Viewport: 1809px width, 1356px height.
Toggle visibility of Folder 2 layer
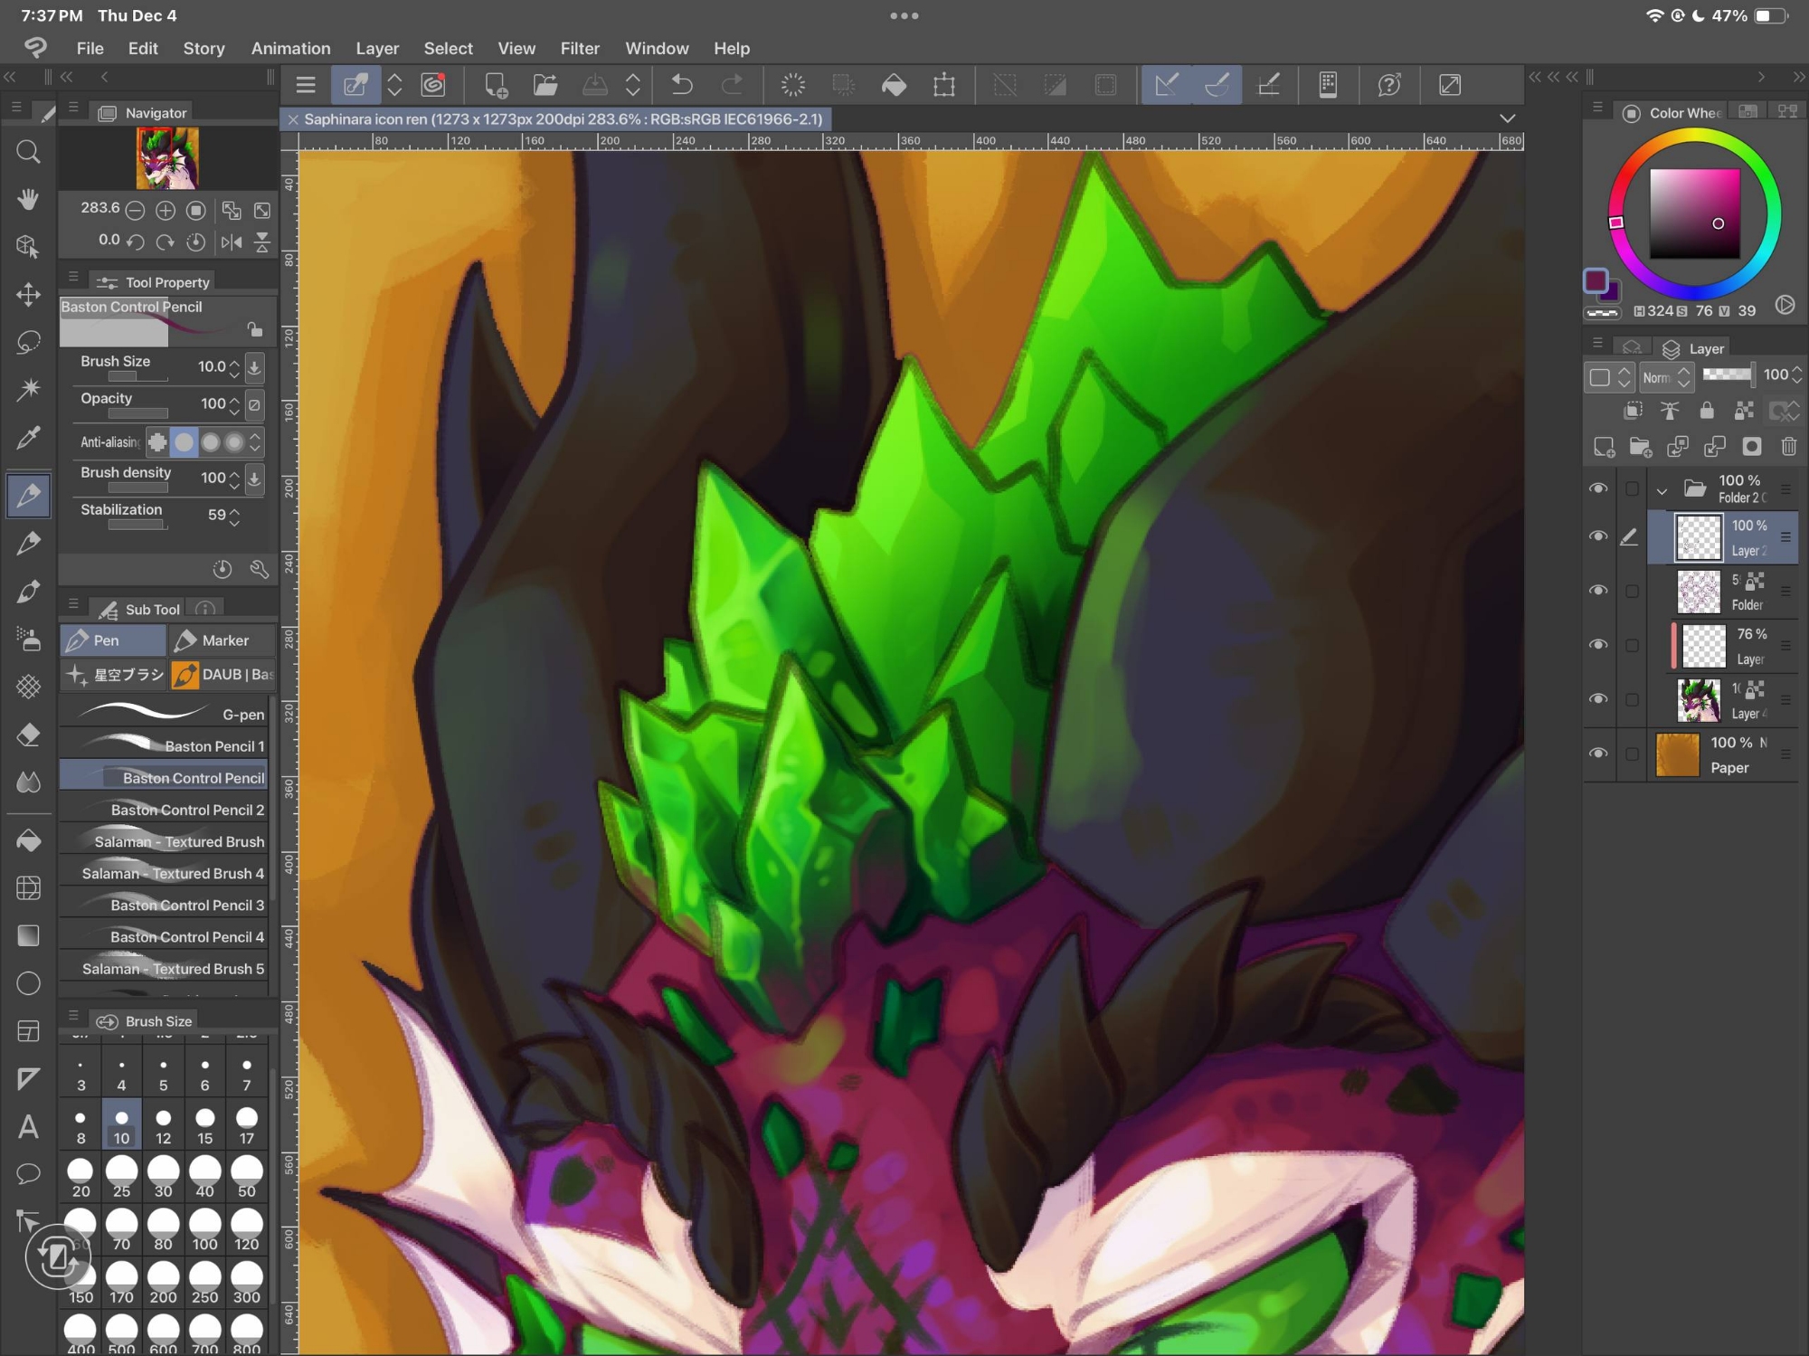point(1598,488)
